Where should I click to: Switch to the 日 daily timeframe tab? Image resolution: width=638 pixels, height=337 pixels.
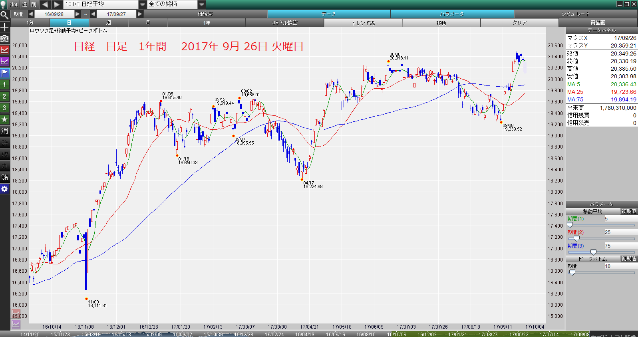[x=69, y=23]
